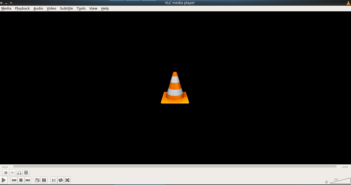Maximize the VLC window
The image size is (351, 185).
pos(11,3)
